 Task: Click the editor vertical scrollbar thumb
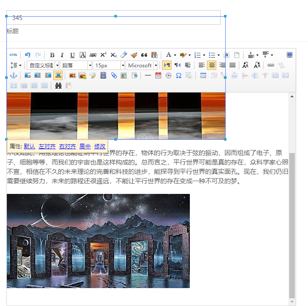[292, 225]
